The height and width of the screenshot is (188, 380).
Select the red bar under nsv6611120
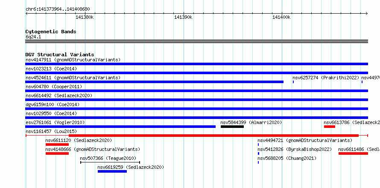tap(57, 145)
